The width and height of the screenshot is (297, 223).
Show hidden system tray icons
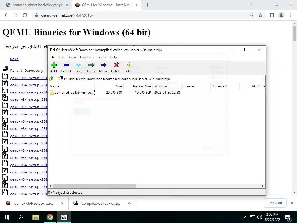click(x=245, y=217)
